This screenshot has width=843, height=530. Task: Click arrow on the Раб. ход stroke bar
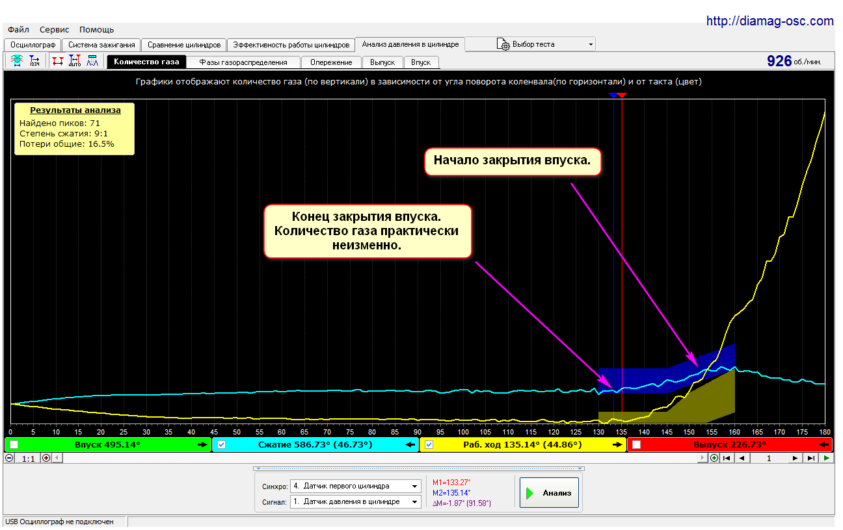click(617, 445)
